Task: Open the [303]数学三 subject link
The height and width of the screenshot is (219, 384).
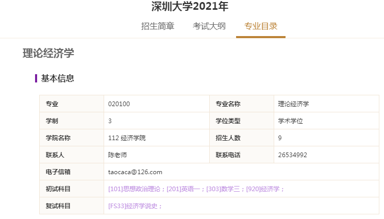Action: coord(223,189)
